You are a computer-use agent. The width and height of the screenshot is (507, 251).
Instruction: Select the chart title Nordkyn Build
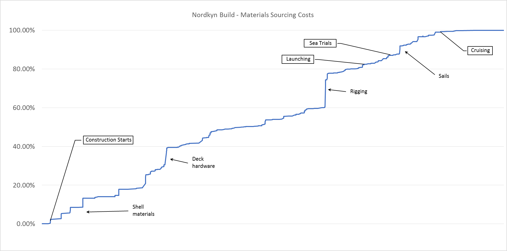pos(253,15)
